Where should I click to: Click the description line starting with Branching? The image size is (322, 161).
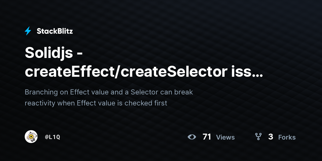(x=109, y=92)
